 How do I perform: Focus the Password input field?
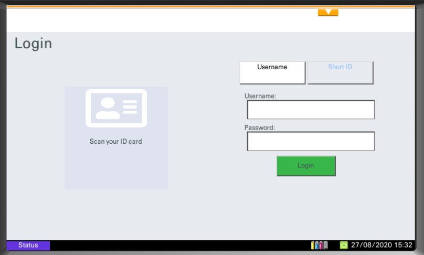(x=311, y=141)
